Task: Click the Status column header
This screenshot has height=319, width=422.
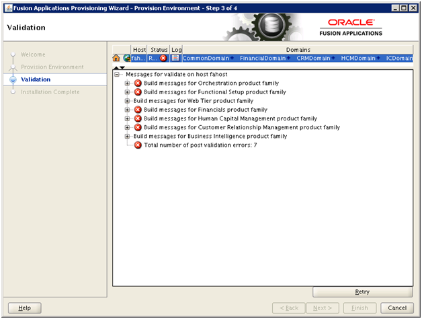Action: tap(159, 50)
